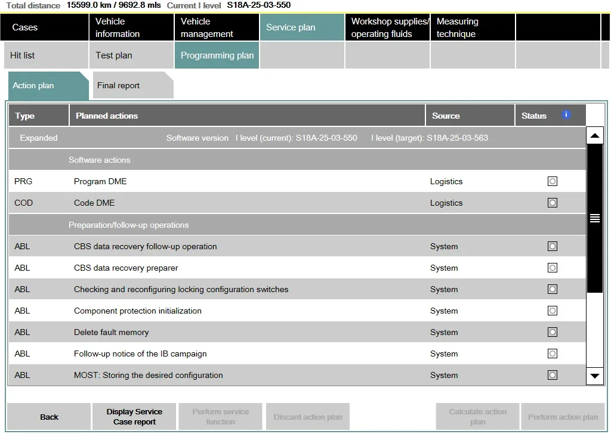Click the Preparation/follow-up operations group header
Screen dimensions: 611x434
(x=297, y=225)
